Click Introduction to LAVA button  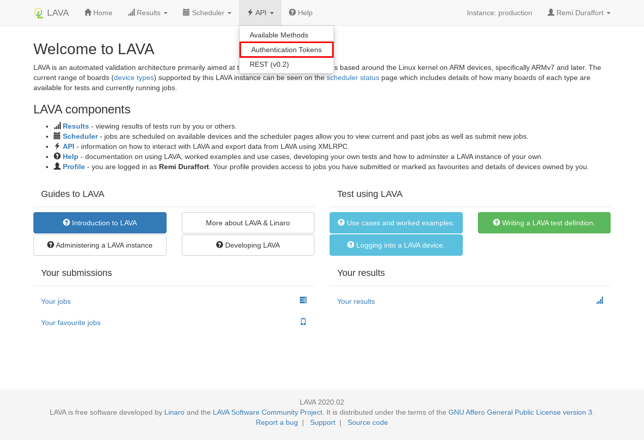pyautogui.click(x=100, y=223)
